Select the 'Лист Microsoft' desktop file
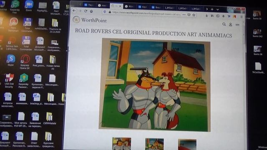This screenshot has height=150, width=267. pyautogui.click(x=56, y=8)
